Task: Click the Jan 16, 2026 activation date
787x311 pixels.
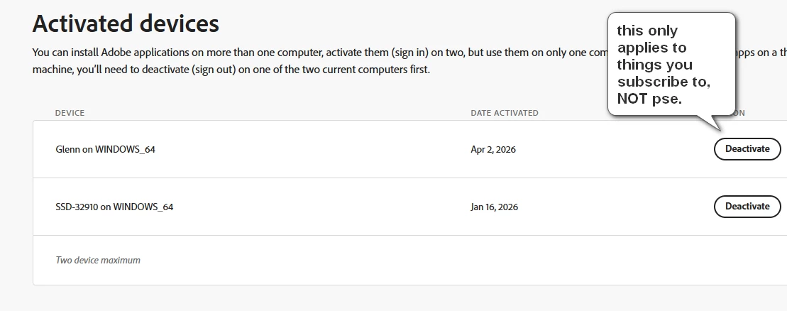Action: pyautogui.click(x=495, y=207)
